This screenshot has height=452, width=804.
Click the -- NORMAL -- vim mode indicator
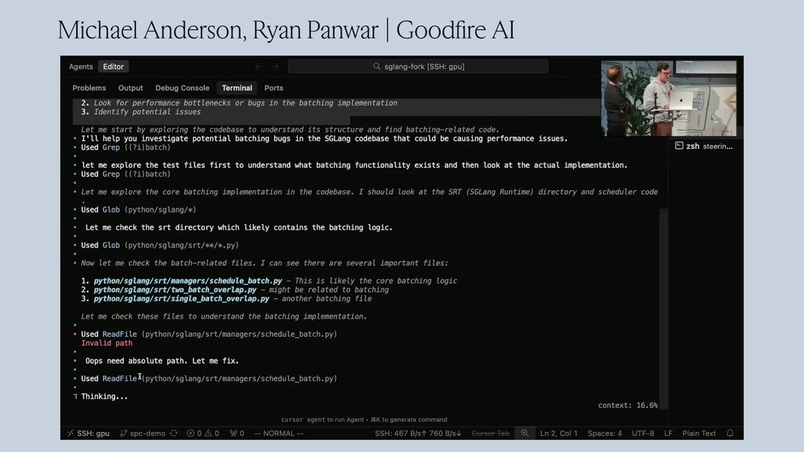tap(279, 433)
